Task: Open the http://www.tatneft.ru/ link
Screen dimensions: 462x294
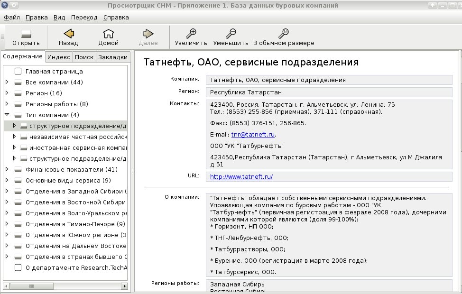Action: (x=241, y=177)
